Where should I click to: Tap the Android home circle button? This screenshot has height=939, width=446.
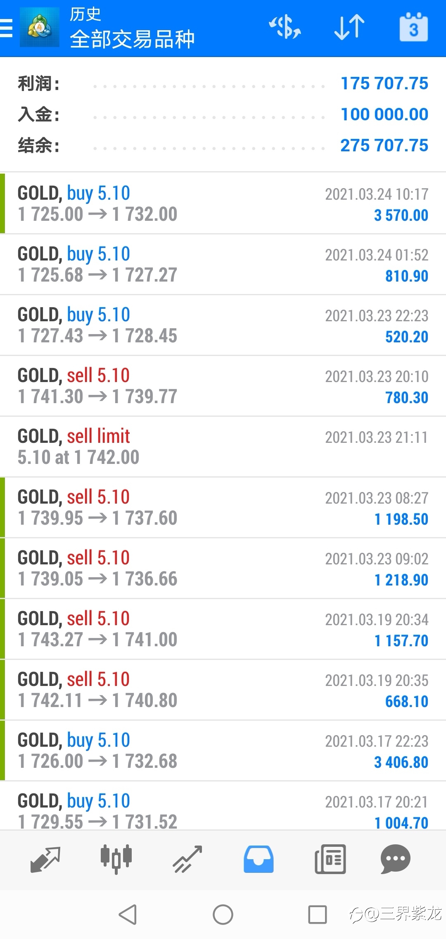click(223, 914)
